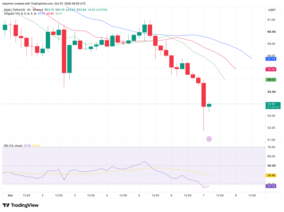Click the '5' date label on time axis
The image size is (284, 212).
tap(139, 196)
